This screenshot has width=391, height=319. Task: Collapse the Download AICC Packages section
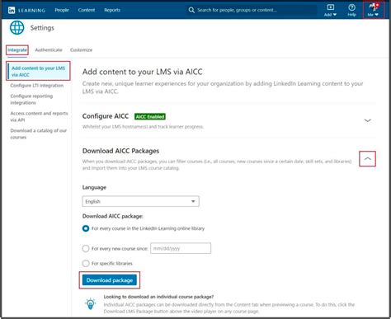point(367,158)
